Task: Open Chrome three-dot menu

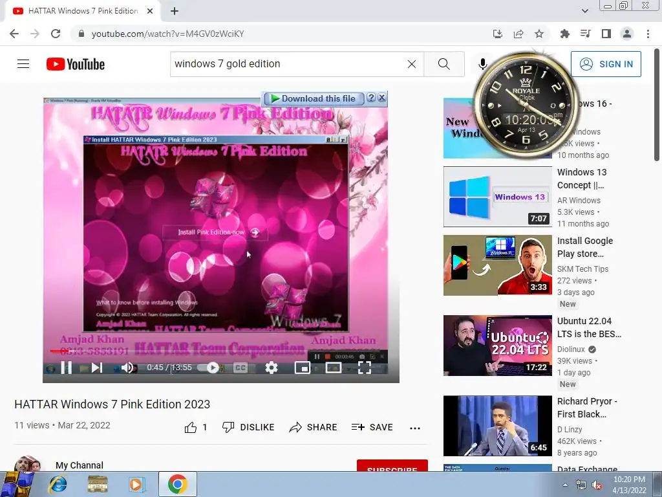Action: 648,34
